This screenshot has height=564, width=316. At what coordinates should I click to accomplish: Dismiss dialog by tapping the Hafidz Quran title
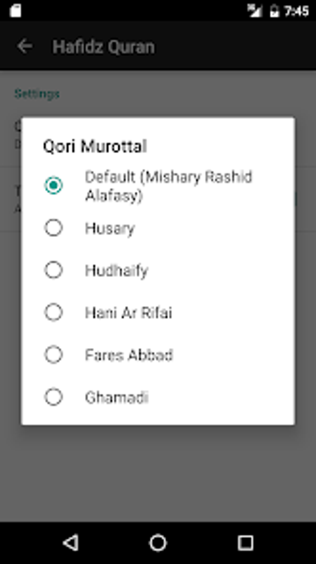[103, 47]
